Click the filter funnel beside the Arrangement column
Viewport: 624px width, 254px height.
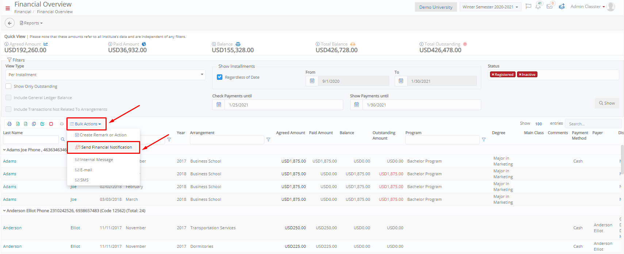pos(268,140)
